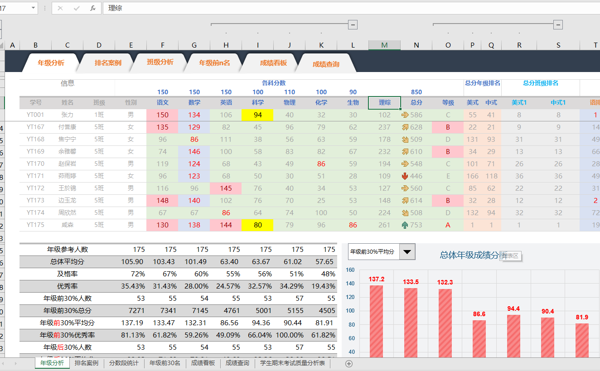Viewport: 600px width, 371px height.
Task: Click the formula bar showing 理综
Action: coord(351,8)
